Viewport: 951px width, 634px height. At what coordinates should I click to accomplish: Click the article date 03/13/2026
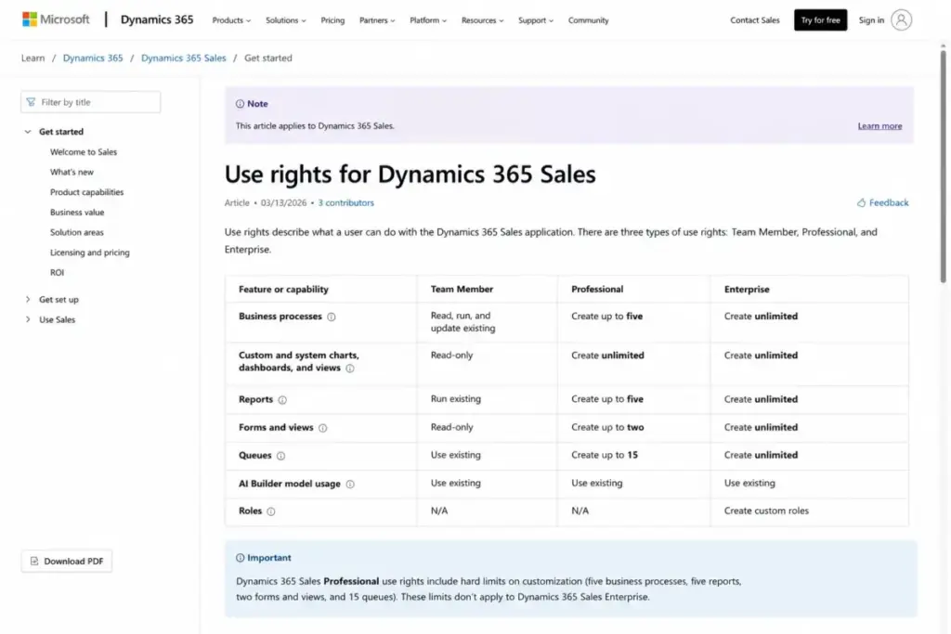pos(284,203)
